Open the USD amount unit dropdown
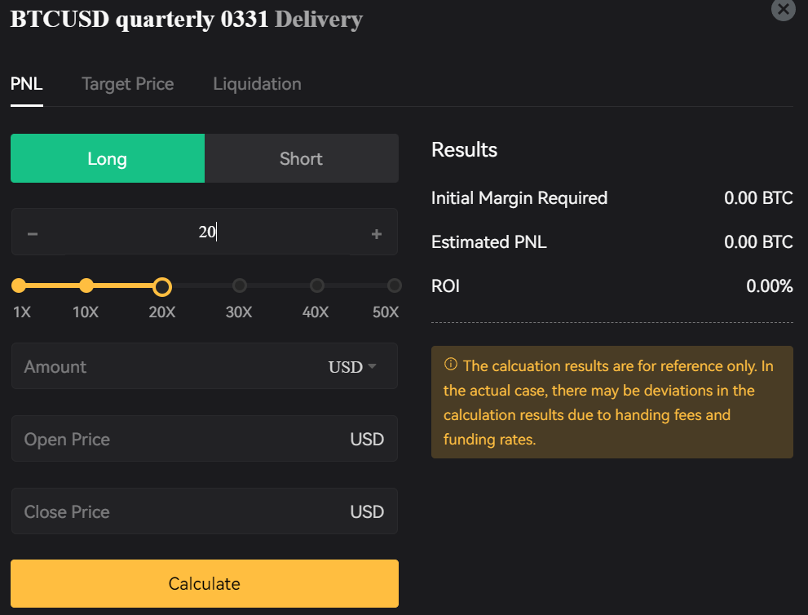Image resolution: width=808 pixels, height=615 pixels. coord(352,367)
